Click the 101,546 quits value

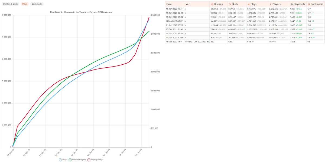coord(232,37)
